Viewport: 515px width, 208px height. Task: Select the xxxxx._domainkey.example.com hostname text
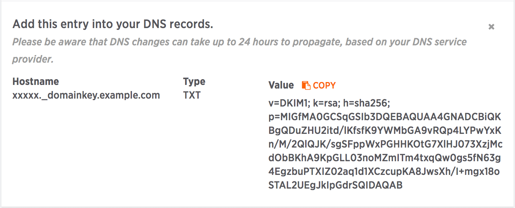86,95
